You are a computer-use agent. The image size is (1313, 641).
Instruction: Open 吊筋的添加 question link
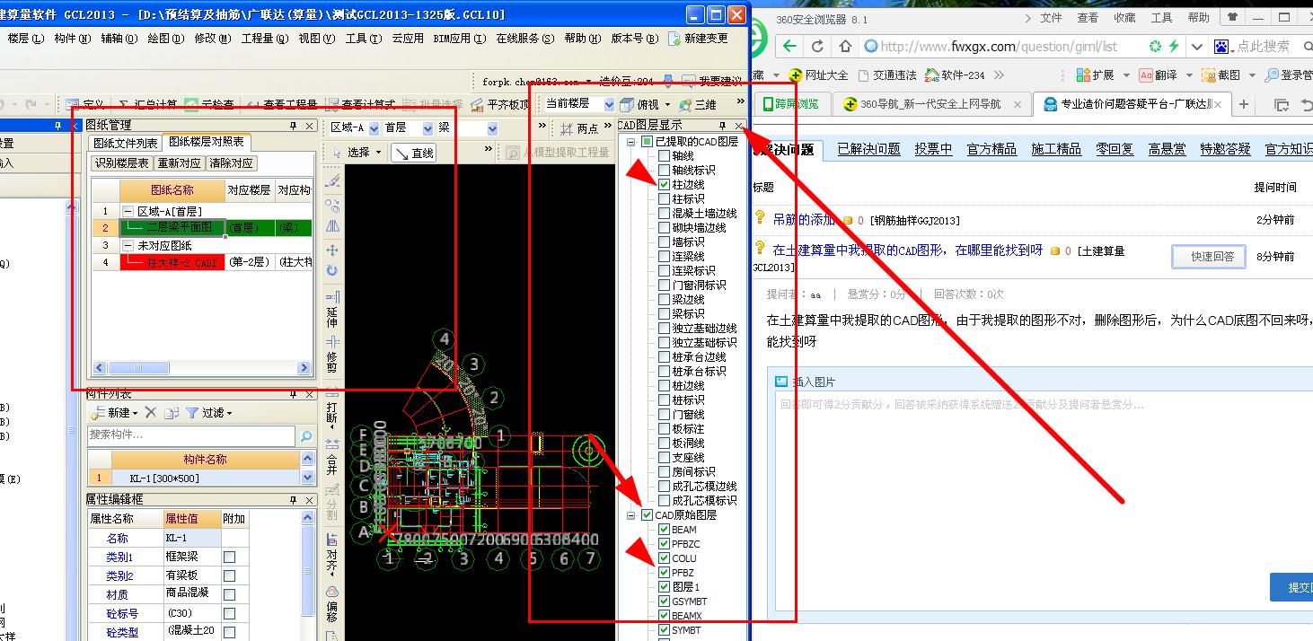[x=804, y=219]
